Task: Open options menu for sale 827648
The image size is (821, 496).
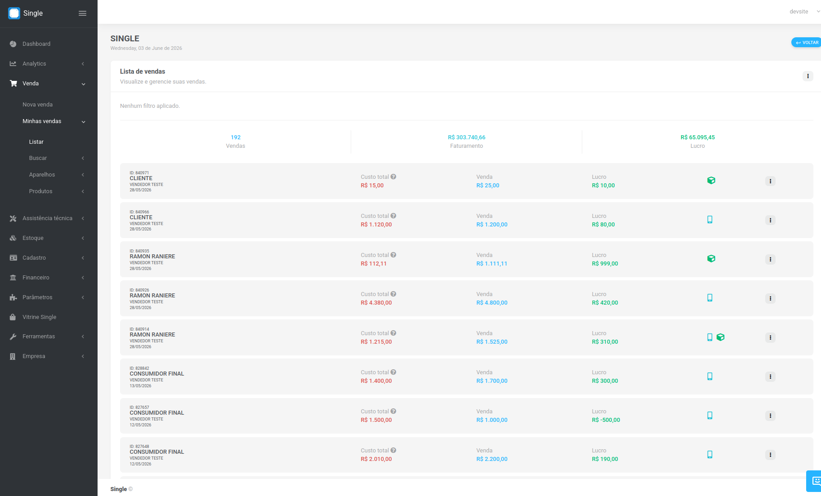Action: 770,455
